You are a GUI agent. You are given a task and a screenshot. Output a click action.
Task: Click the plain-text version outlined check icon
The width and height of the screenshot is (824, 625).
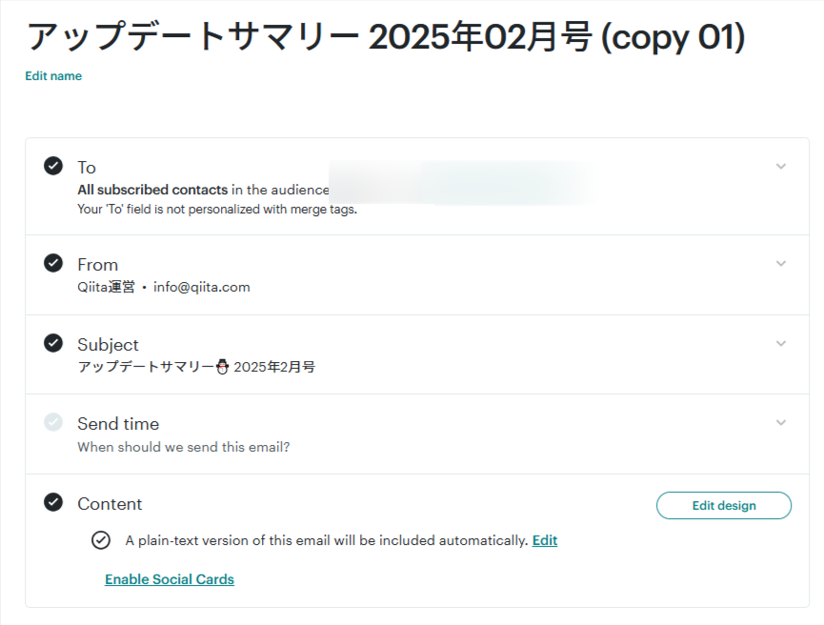tap(100, 541)
